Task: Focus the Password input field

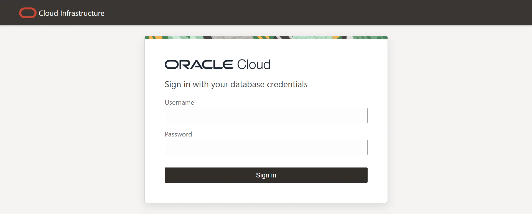Action: [x=266, y=147]
